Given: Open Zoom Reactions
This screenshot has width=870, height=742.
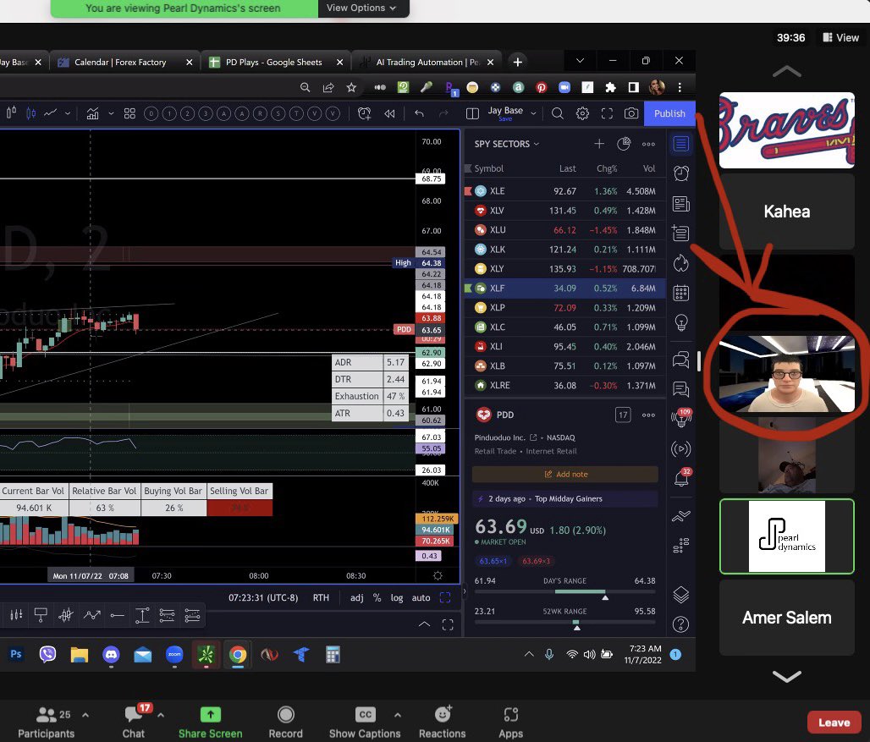Looking at the screenshot, I should 443,723.
